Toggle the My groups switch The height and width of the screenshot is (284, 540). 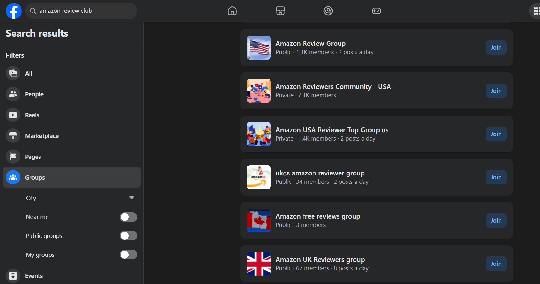[x=128, y=255]
